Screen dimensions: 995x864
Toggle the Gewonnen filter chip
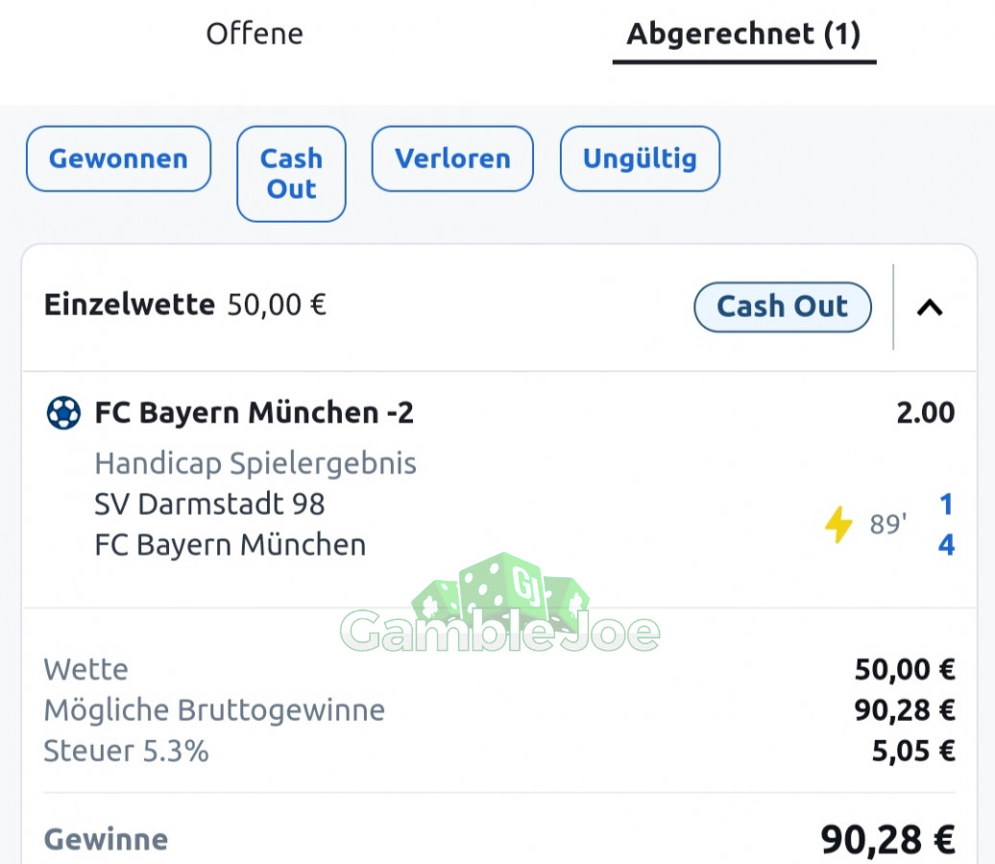pyautogui.click(x=119, y=158)
